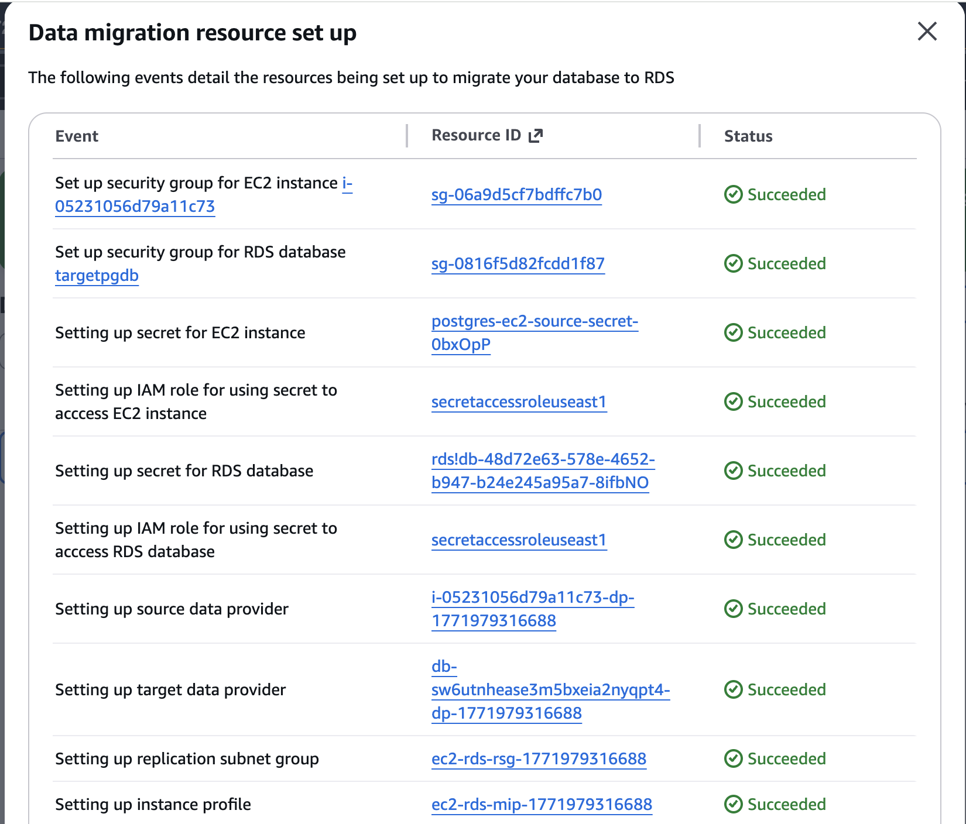Open the targetpgdb database link
The width and height of the screenshot is (966, 824).
coord(97,276)
